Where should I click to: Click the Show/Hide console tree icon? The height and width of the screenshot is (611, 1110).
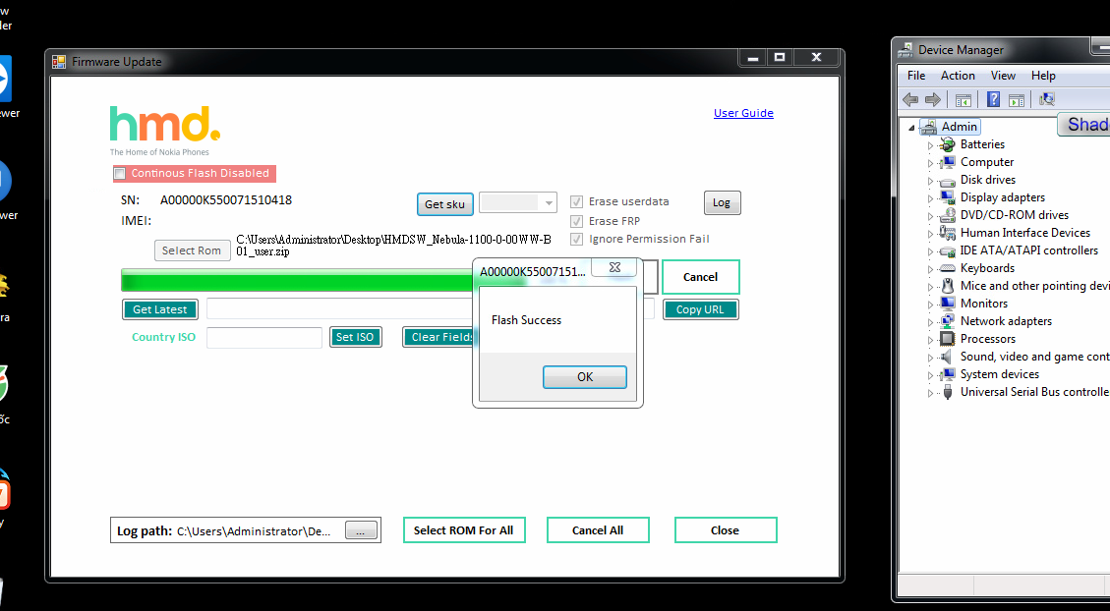tap(964, 99)
